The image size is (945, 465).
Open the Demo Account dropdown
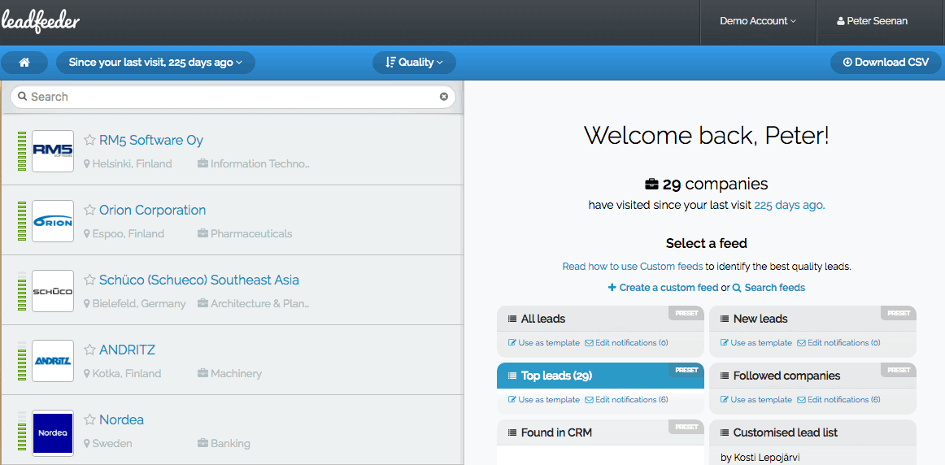[x=757, y=21]
